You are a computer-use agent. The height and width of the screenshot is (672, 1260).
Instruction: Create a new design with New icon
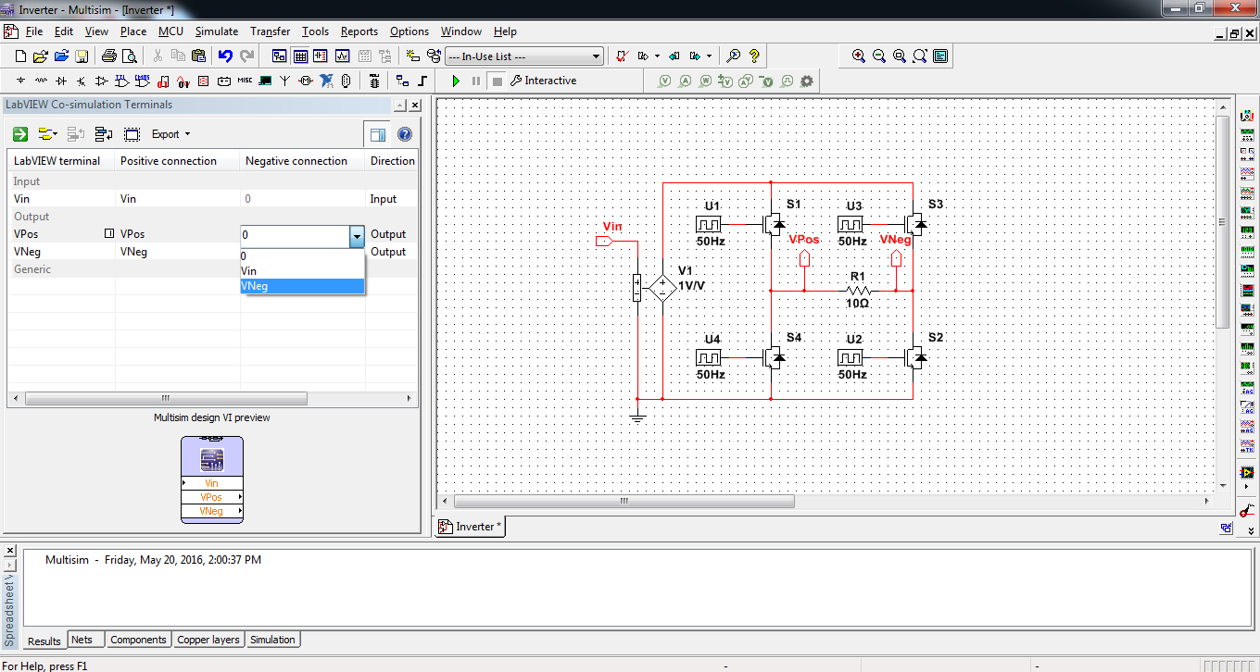(20, 56)
